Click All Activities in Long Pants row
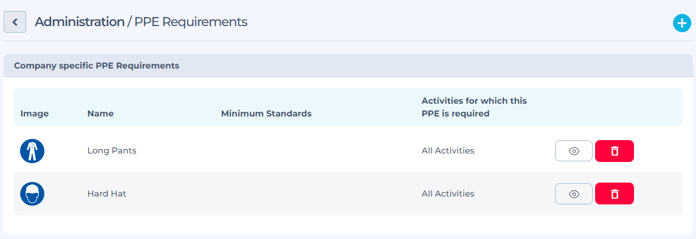This screenshot has height=239, width=696. [x=448, y=150]
